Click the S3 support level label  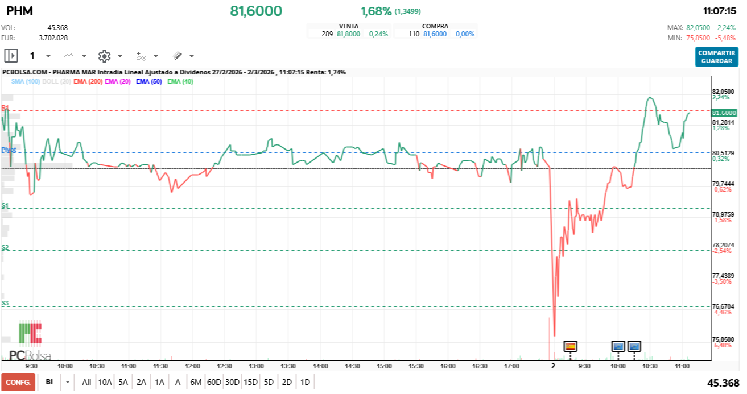click(5, 303)
